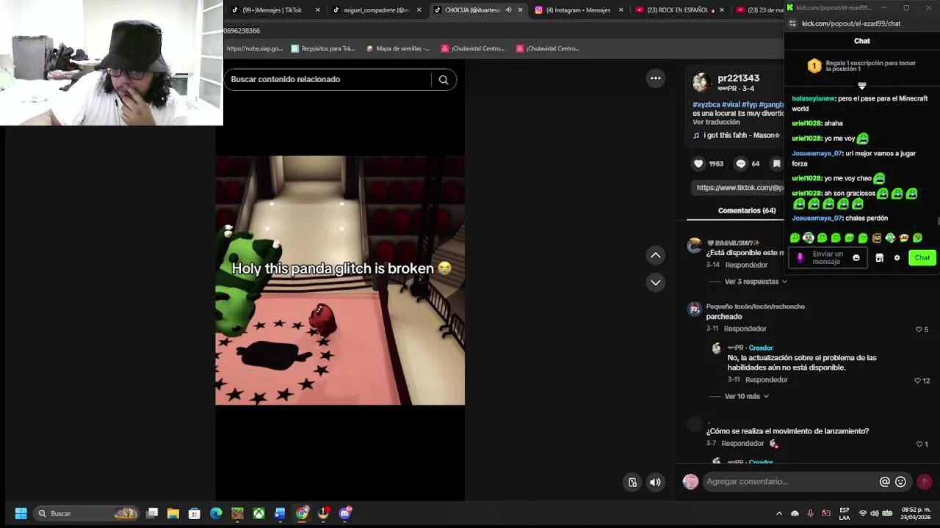Open Kick chat settings gear
The width and height of the screenshot is (940, 528).
click(x=897, y=258)
